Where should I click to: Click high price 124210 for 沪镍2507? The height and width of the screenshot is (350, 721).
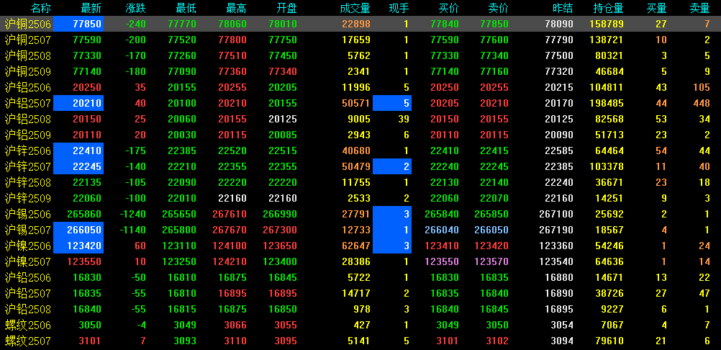(x=230, y=262)
